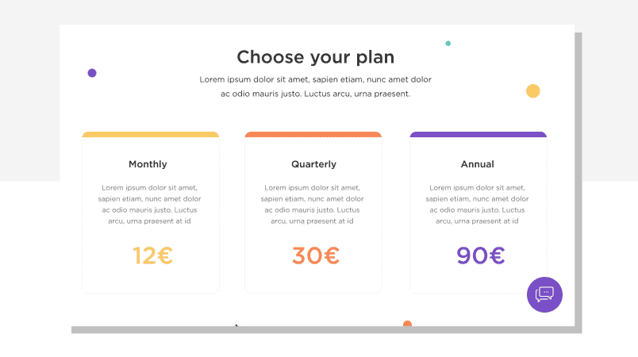The image size is (638, 357).
Task: Select the Monthly plan card title
Action: pos(148,164)
